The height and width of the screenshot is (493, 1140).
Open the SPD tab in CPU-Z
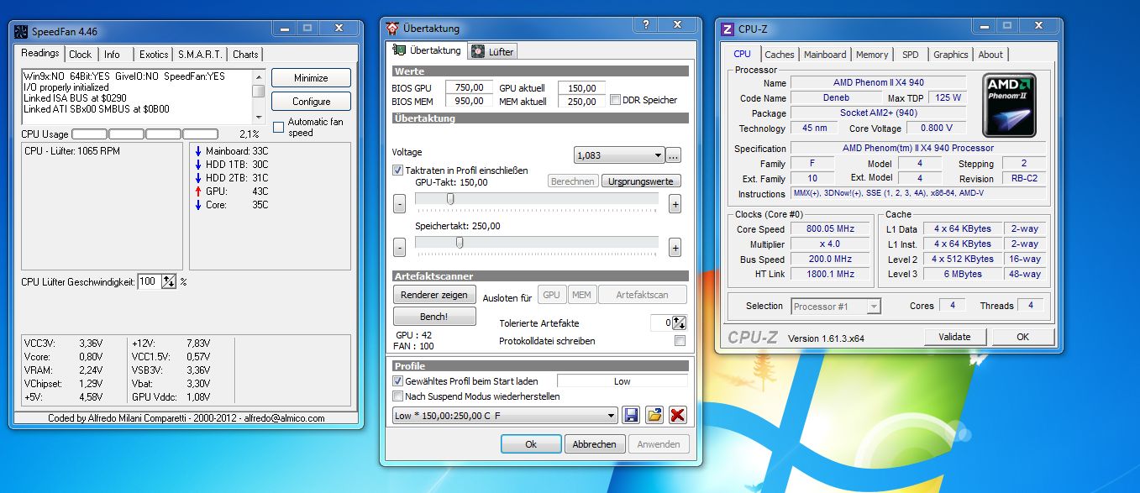click(x=911, y=55)
